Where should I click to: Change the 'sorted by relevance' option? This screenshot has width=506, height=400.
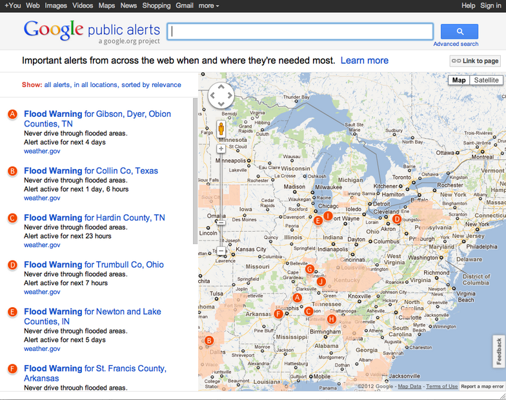[151, 85]
